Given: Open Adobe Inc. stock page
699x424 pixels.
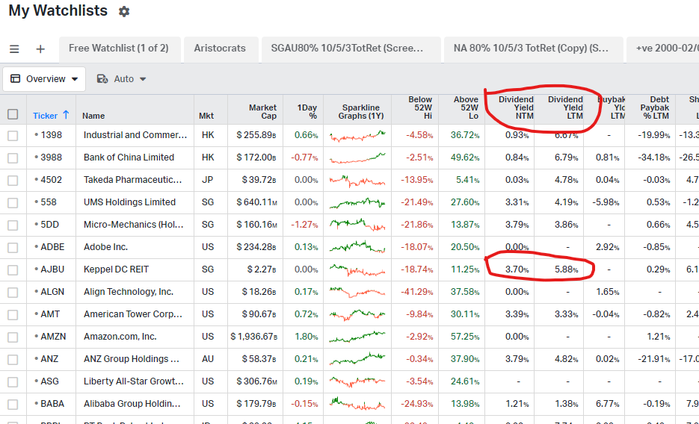Looking at the screenshot, I should (x=105, y=247).
